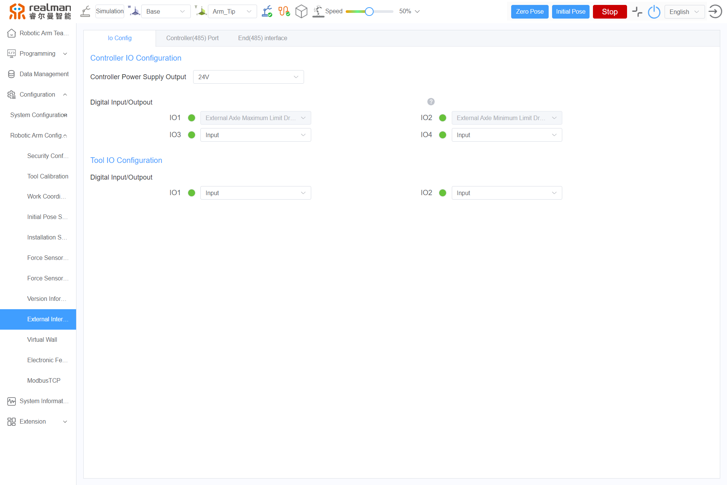Adjust the Speed slider handle
Viewport: 727px width, 485px height.
[369, 11]
